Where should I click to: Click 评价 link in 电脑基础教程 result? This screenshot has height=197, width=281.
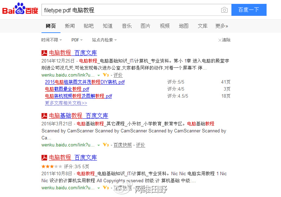[x=141, y=145]
